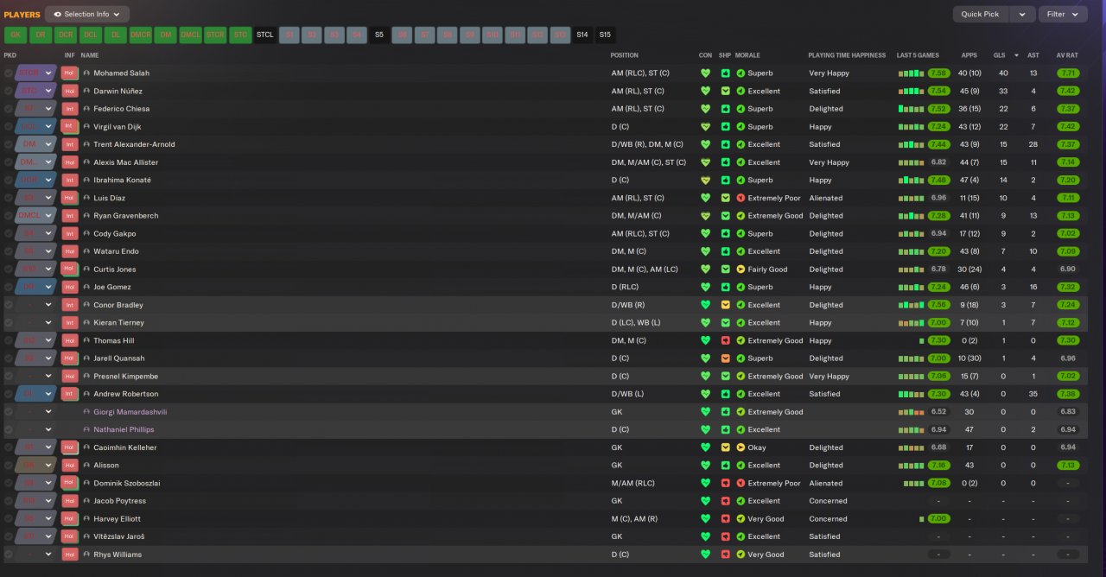Click Curtis Jones's 6.90 average rating badge
Image resolution: width=1106 pixels, height=577 pixels.
tap(1068, 269)
